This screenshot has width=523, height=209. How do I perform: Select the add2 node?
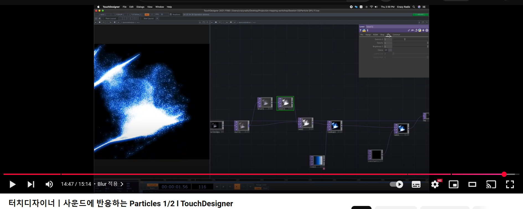pos(305,123)
